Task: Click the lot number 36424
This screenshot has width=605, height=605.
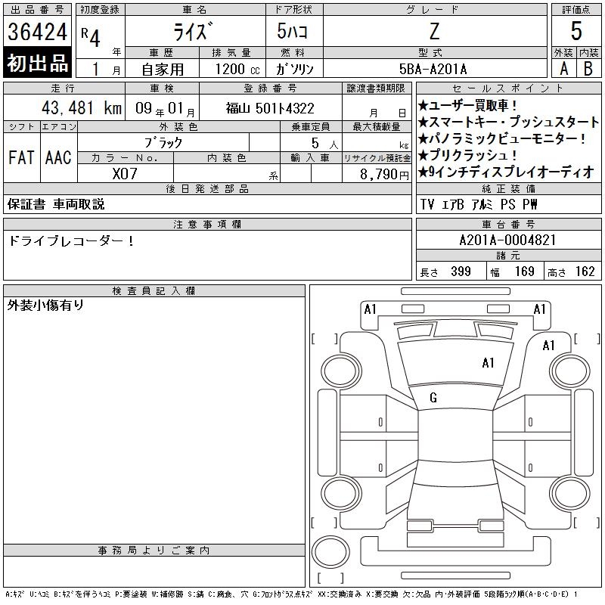Action: click(x=37, y=32)
